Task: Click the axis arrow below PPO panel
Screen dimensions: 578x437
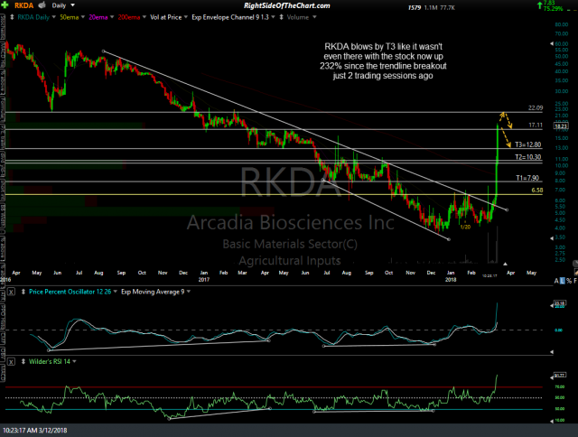Action: (x=552, y=352)
